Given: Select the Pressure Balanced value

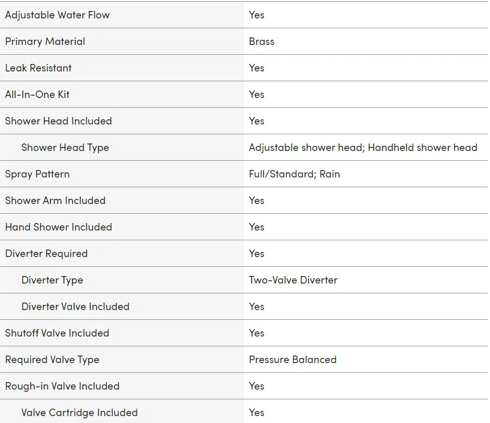Looking at the screenshot, I should point(292,360).
